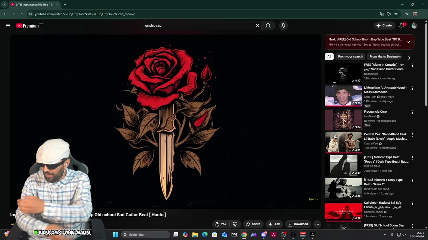Screen dimensions: 428x240
Task: Open Frecuencia Cero thumbnail
Action: (x=343, y=120)
